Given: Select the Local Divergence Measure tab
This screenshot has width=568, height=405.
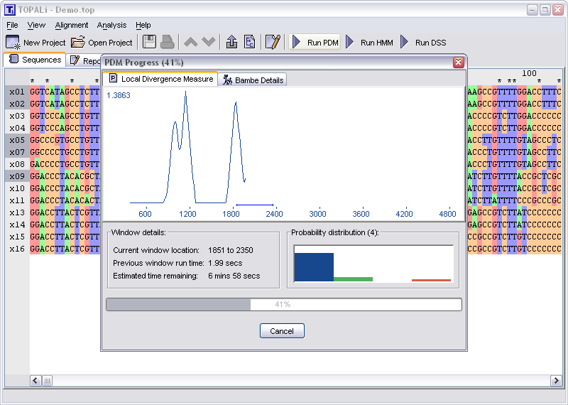Looking at the screenshot, I should [161, 79].
